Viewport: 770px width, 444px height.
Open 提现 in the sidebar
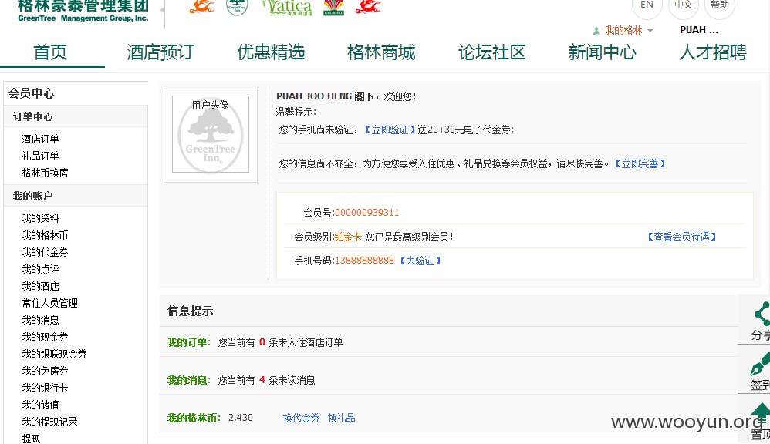[x=31, y=439]
